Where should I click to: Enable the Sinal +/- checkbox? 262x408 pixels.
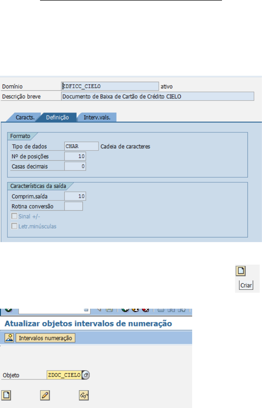pyautogui.click(x=14, y=216)
